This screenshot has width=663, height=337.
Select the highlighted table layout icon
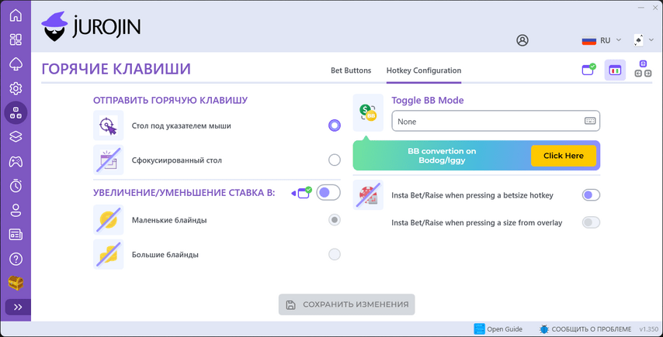(615, 70)
